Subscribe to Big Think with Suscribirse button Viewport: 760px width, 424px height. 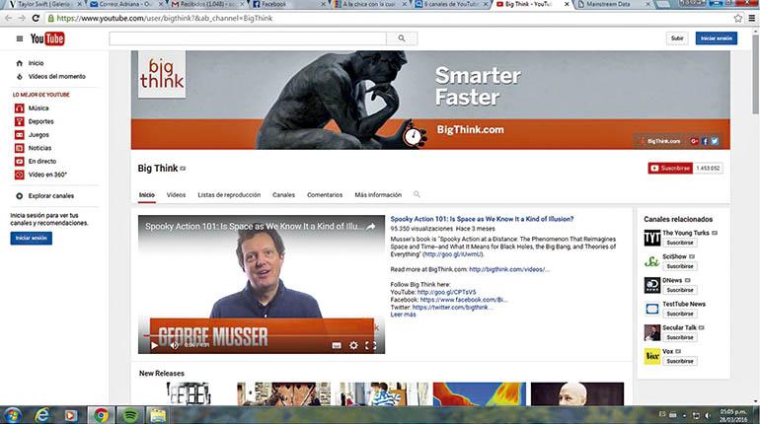[x=670, y=168]
